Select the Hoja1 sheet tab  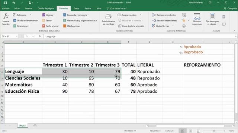point(22,126)
